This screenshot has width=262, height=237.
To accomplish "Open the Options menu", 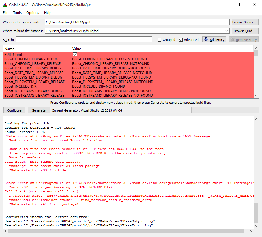I will tap(33, 13).
